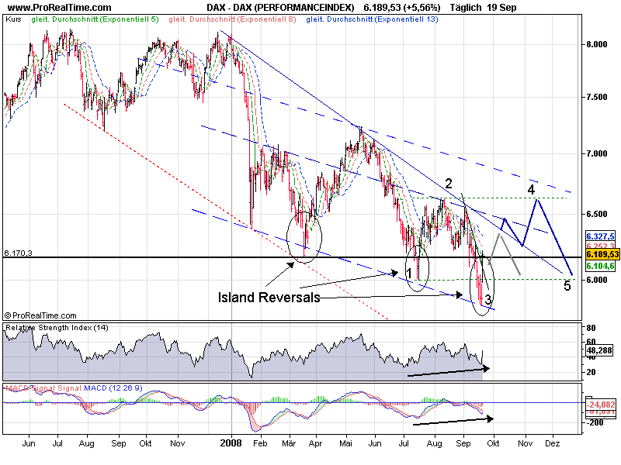Click wave label 2 above the August peak
This screenshot has height=465, width=621.
[449, 184]
